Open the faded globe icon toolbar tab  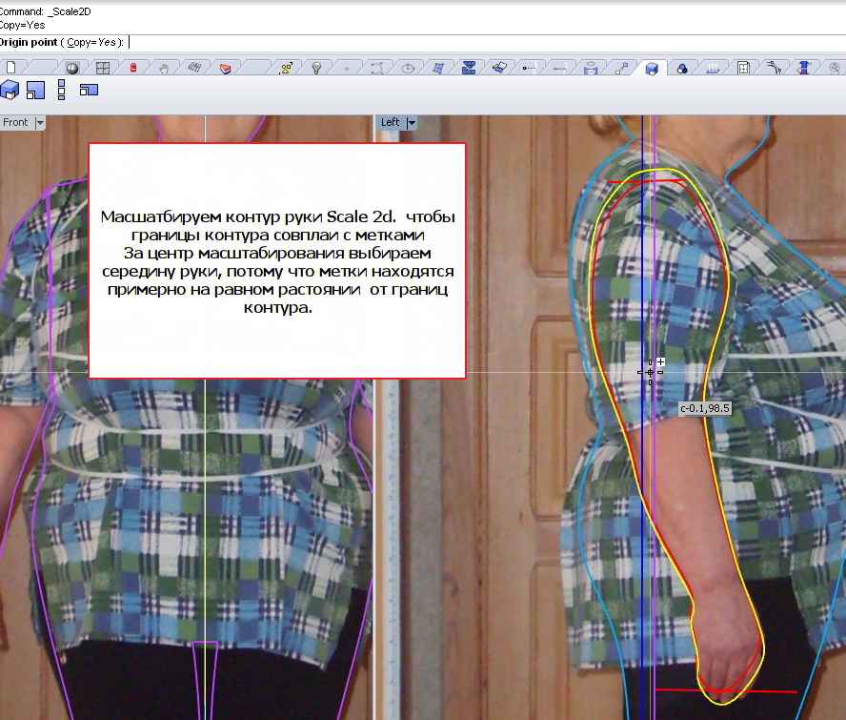tap(835, 68)
